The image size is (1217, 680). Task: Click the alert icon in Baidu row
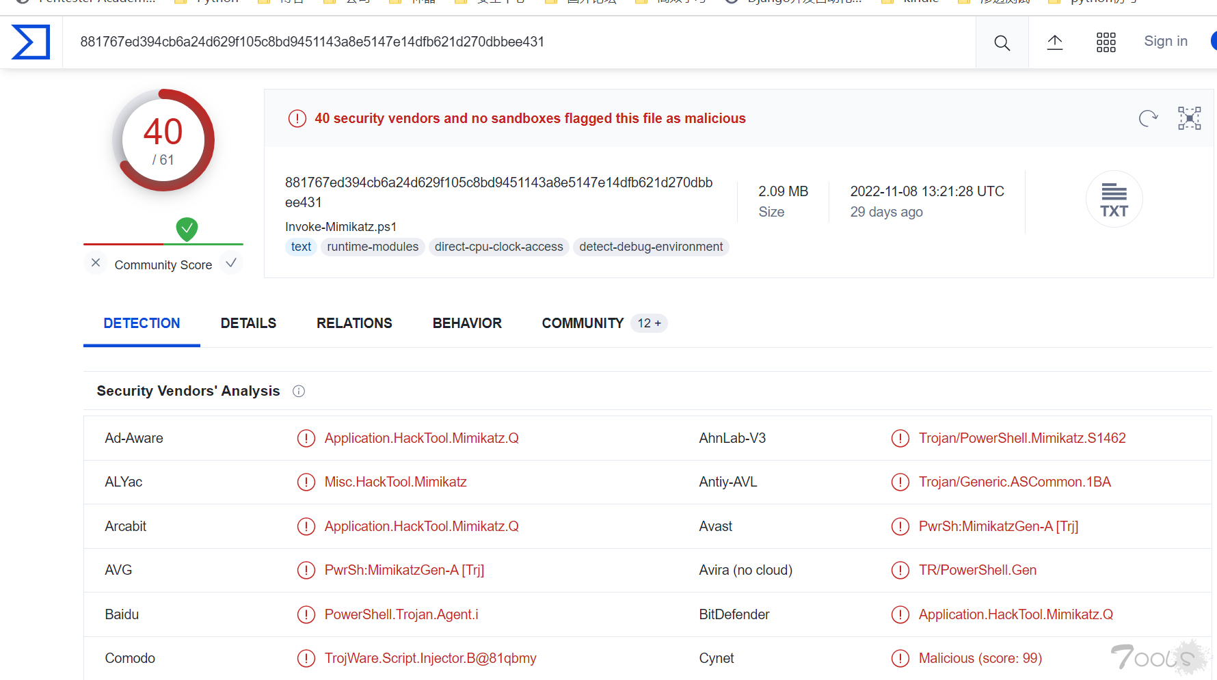click(306, 614)
